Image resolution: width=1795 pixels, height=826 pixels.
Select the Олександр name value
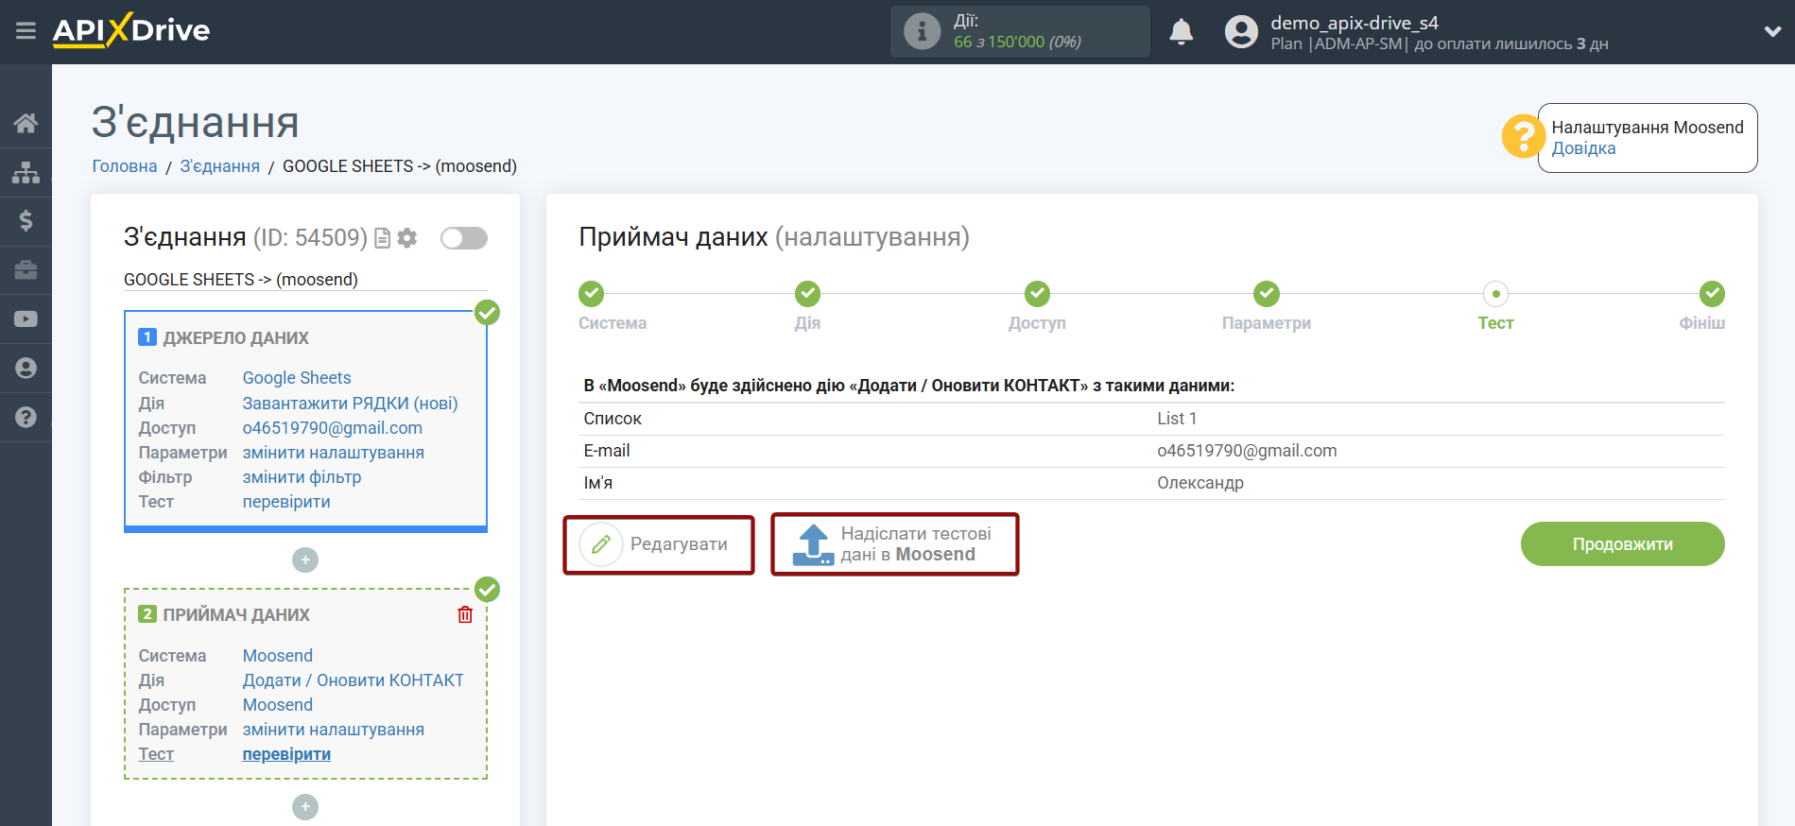pyautogui.click(x=1200, y=483)
